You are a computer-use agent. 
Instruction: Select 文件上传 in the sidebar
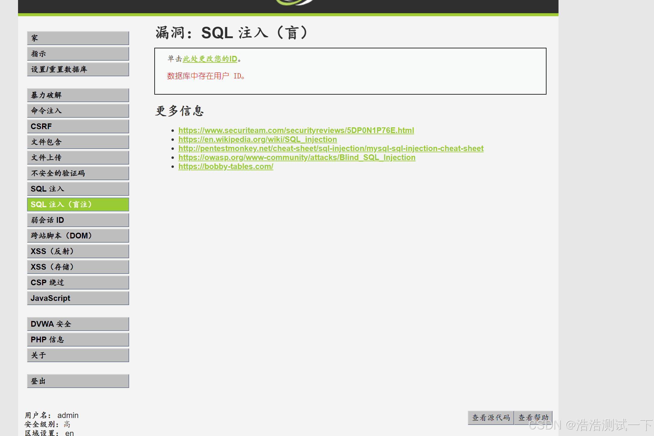78,158
